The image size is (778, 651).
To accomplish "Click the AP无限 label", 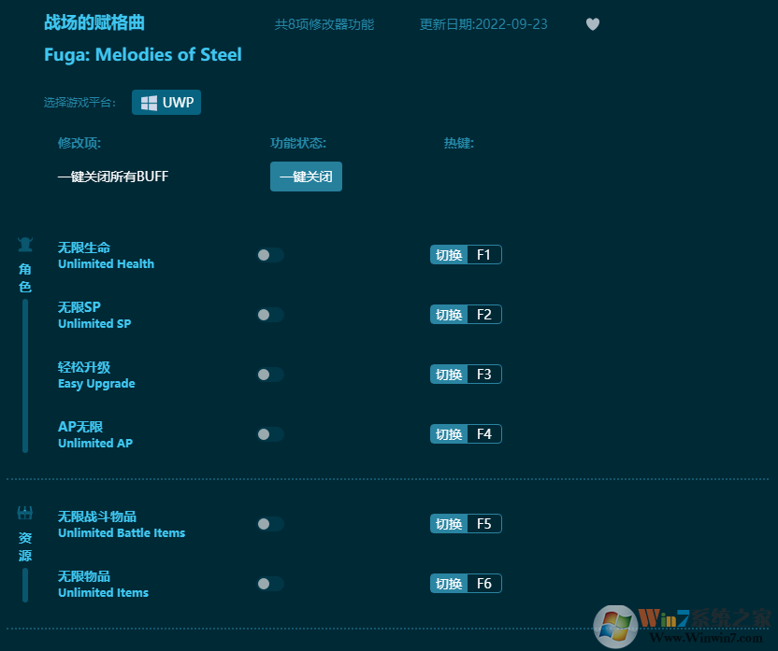I will (x=80, y=427).
